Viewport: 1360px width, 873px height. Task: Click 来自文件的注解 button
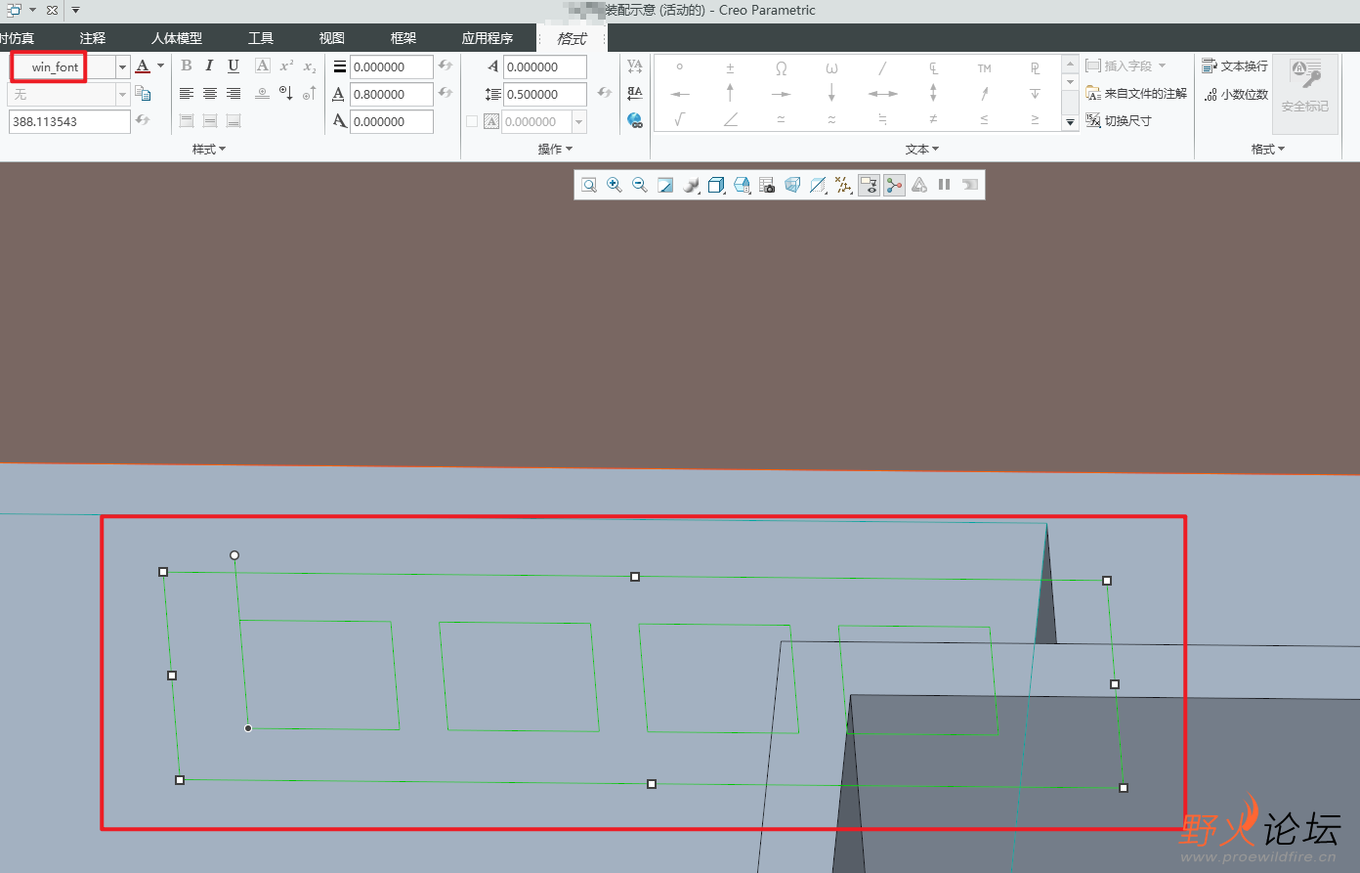(1136, 93)
